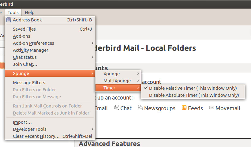This screenshot has width=251, height=147.
Task: Click the Newsgroups icon
Action: (140, 108)
